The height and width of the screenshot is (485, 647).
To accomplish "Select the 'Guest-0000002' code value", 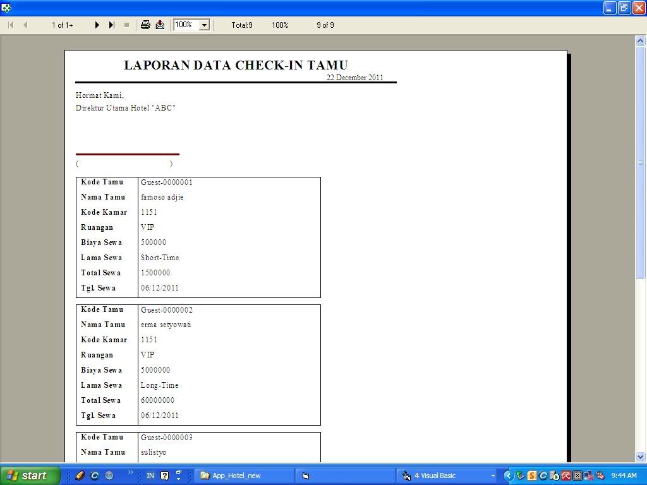I will point(167,309).
